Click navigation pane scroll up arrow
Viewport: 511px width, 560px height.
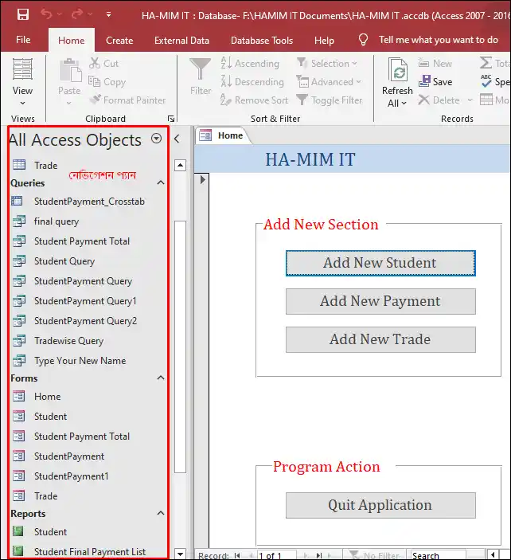click(x=180, y=165)
